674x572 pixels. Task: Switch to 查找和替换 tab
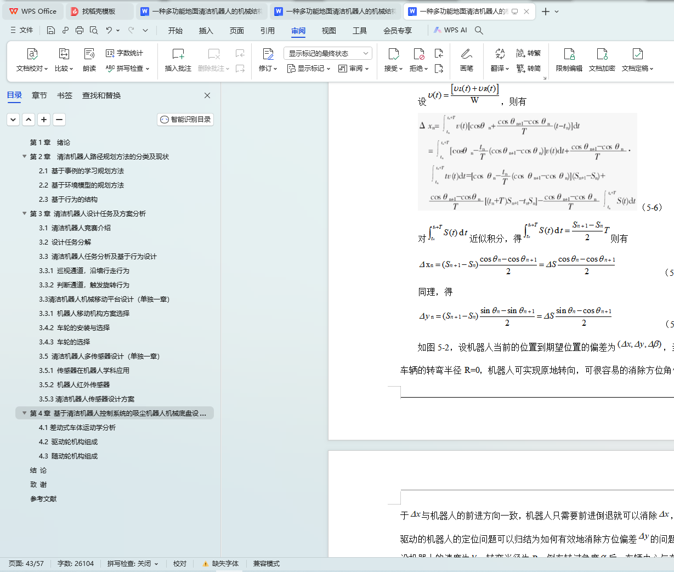[101, 95]
